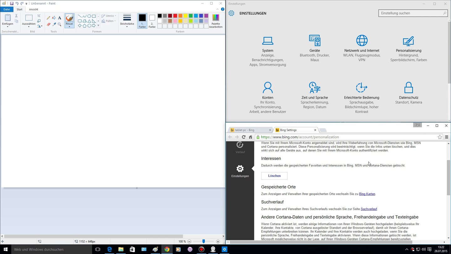
Task: Open the Pinsel brushes dropdown arrow
Action: pos(69,27)
